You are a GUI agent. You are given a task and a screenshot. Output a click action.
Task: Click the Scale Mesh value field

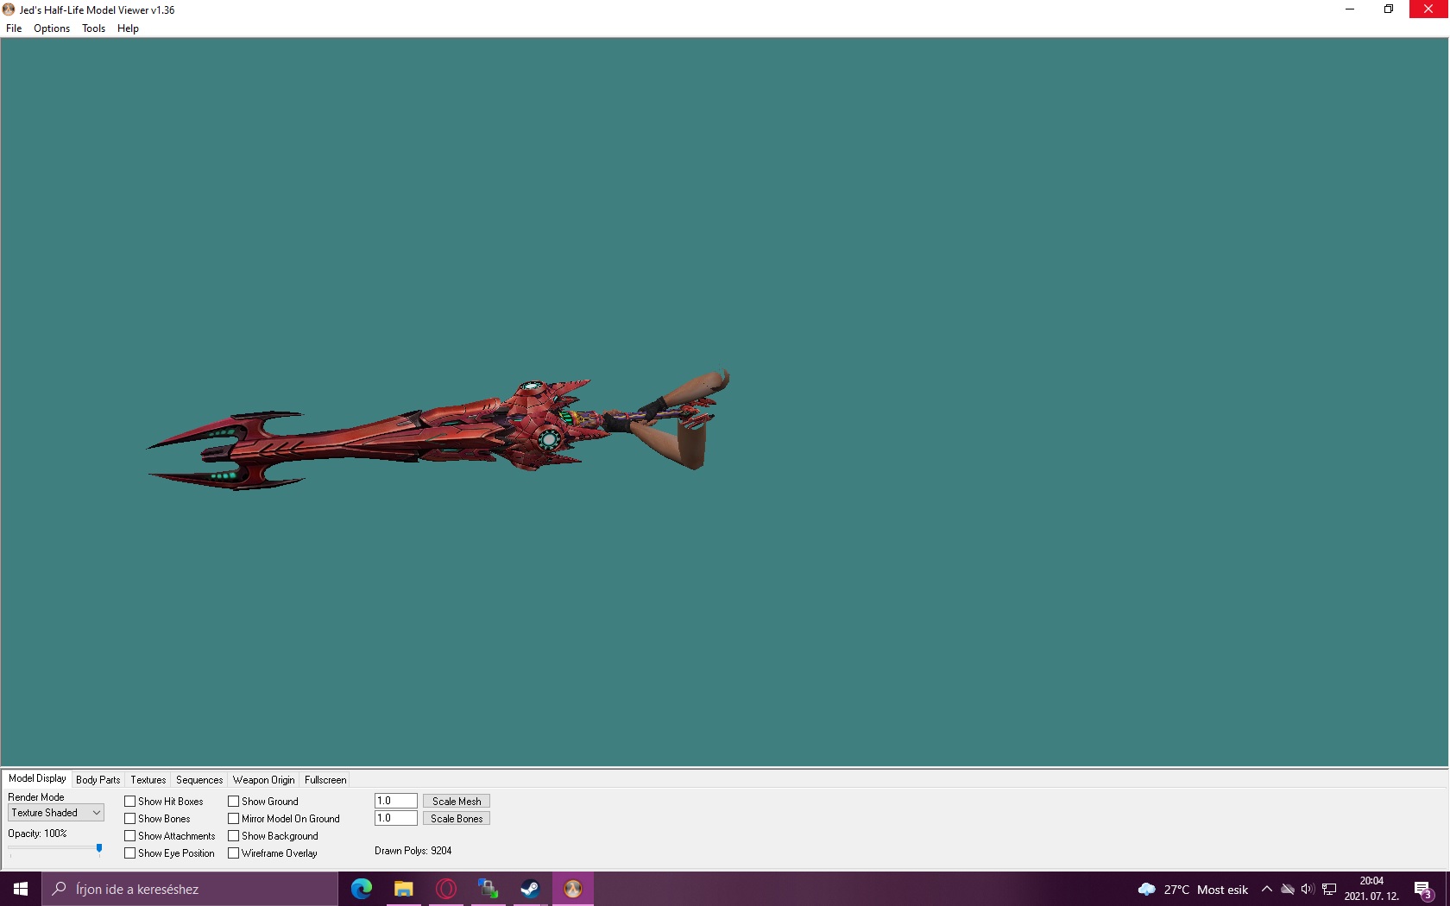coord(396,801)
